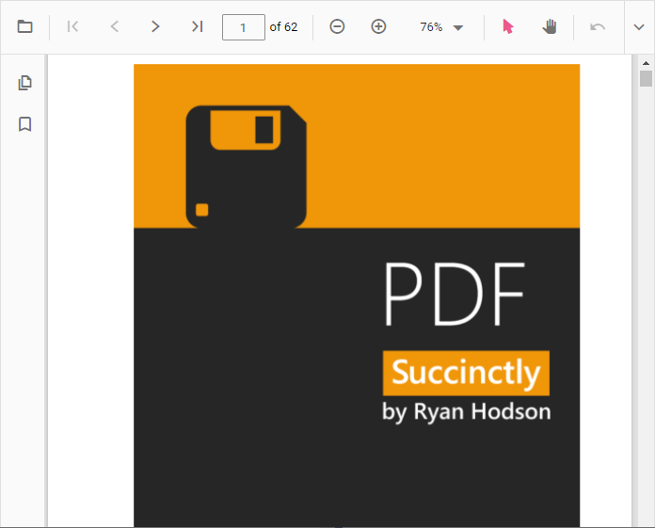Viewport: 655px width, 528px height.
Task: Expand the more toolbar options chevron
Action: coord(640,26)
